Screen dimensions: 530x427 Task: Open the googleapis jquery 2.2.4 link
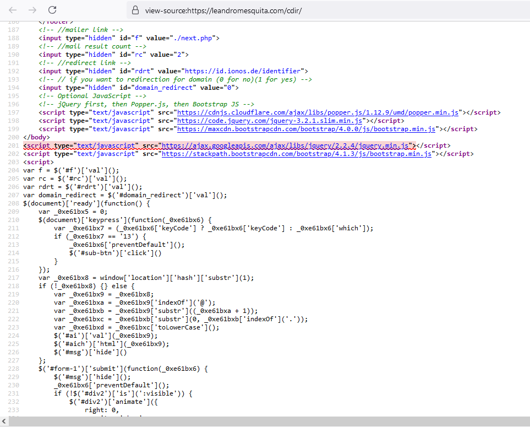(287, 145)
